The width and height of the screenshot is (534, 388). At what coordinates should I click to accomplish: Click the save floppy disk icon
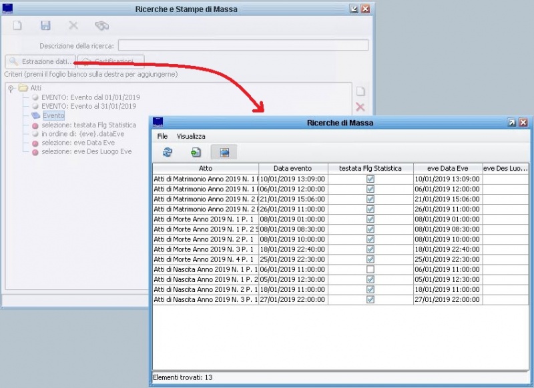coord(45,25)
